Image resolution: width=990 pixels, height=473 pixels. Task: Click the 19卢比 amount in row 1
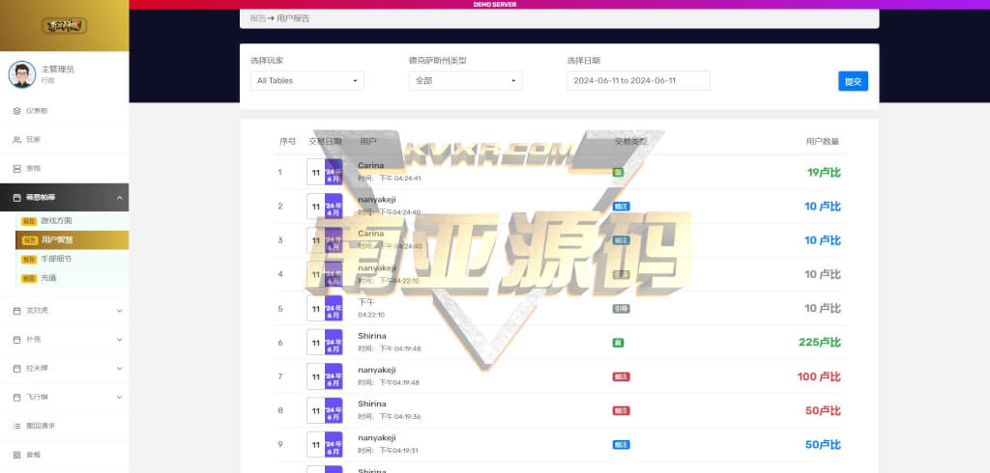[x=824, y=172]
